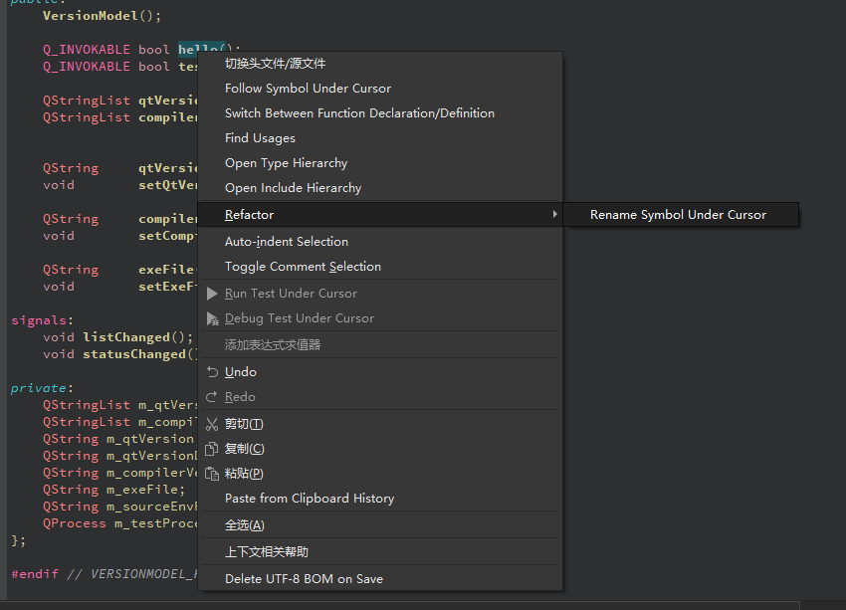Choose Rename Symbol Under Cursor
The height and width of the screenshot is (610, 846).
click(681, 215)
